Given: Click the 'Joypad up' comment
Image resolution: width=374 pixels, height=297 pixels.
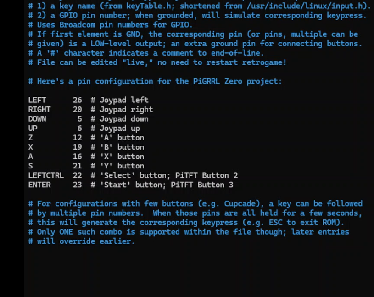Looking at the screenshot, I should (x=119, y=129).
